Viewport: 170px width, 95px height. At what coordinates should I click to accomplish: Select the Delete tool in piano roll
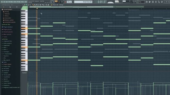click(x=39, y=5)
